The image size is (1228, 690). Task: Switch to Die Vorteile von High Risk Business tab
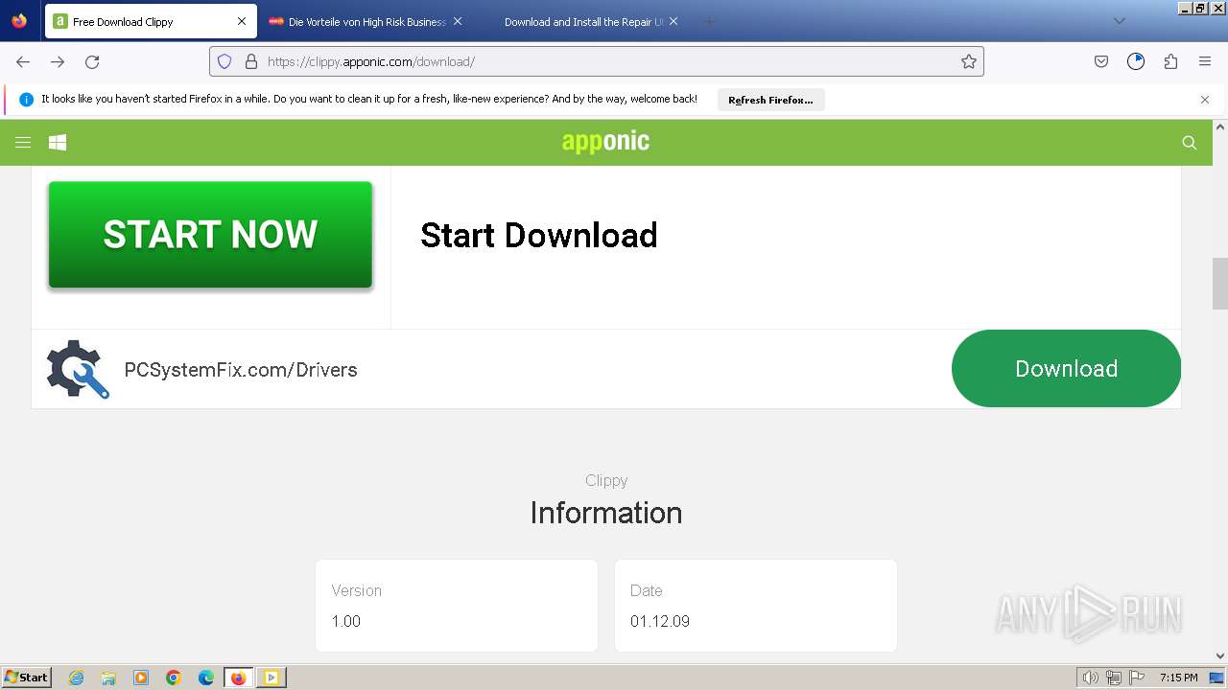click(x=366, y=21)
